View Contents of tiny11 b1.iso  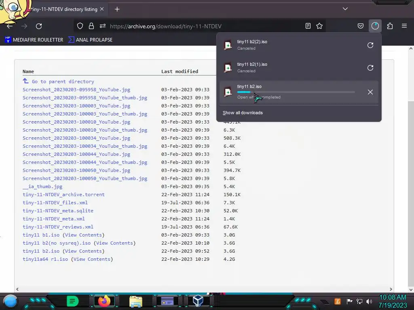[x=83, y=235]
